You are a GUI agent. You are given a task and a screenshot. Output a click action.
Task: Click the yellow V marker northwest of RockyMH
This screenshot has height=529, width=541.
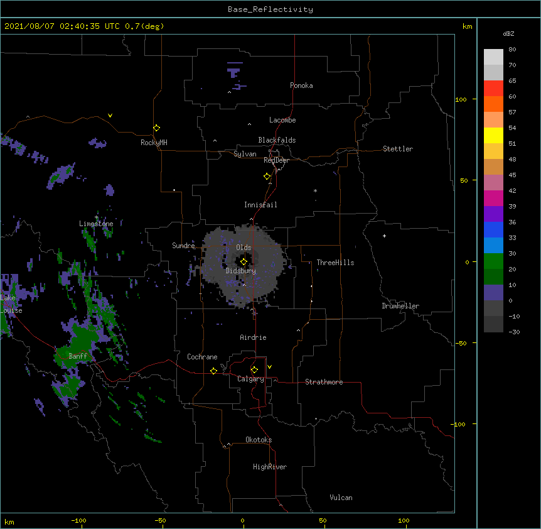[x=110, y=116]
